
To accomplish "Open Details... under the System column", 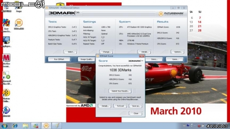I will click(144, 52).
